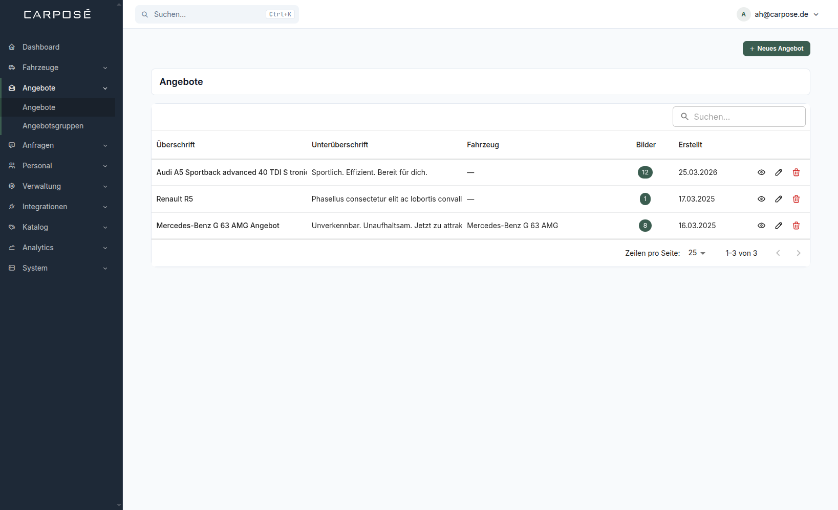Click the Verwaltung gear icon in sidebar
The width and height of the screenshot is (838, 510).
click(x=12, y=186)
